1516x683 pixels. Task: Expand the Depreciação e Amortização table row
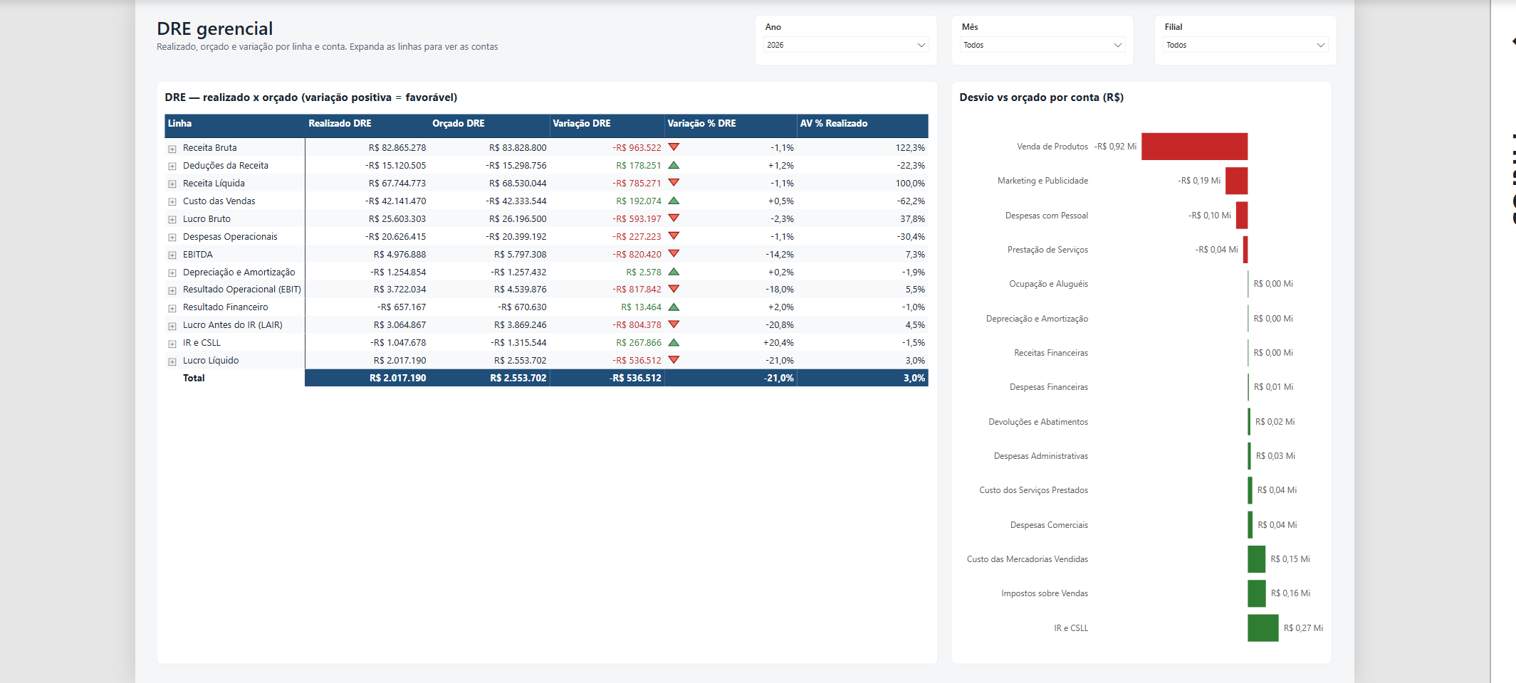(x=172, y=273)
